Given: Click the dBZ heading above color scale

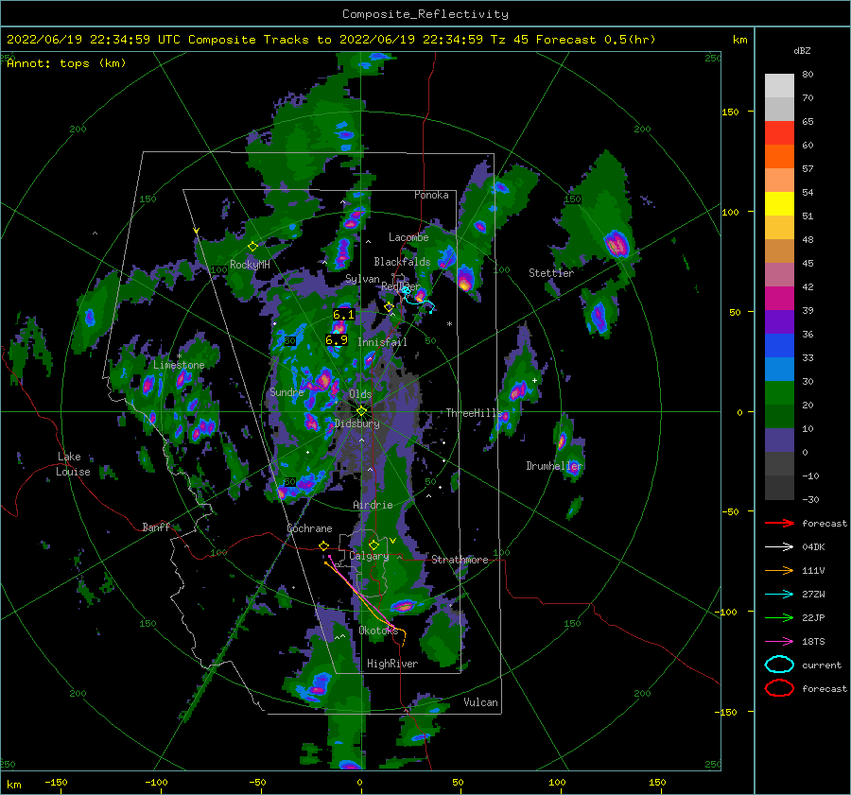Looking at the screenshot, I should tap(802, 50).
